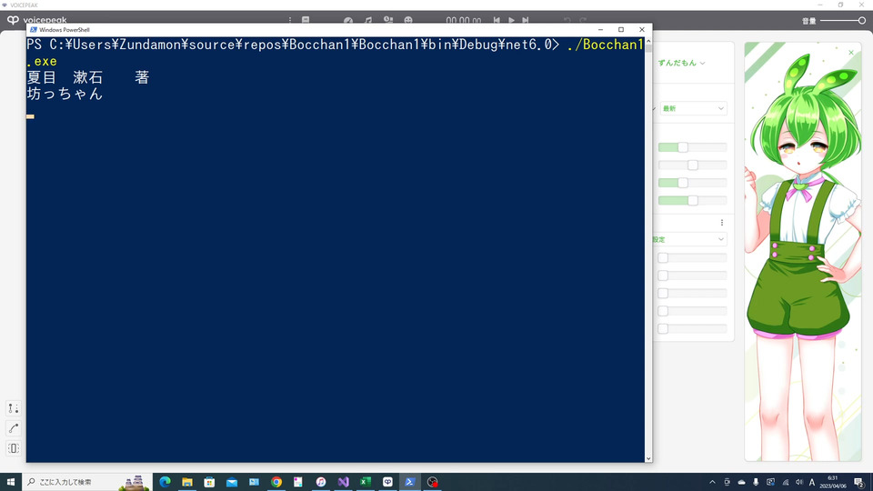Open Google Chrome from taskbar
This screenshot has width=873, height=491.
click(276, 482)
